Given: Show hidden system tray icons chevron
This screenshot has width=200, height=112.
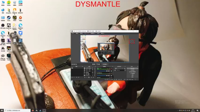Looking at the screenshot, I should click(x=178, y=111).
